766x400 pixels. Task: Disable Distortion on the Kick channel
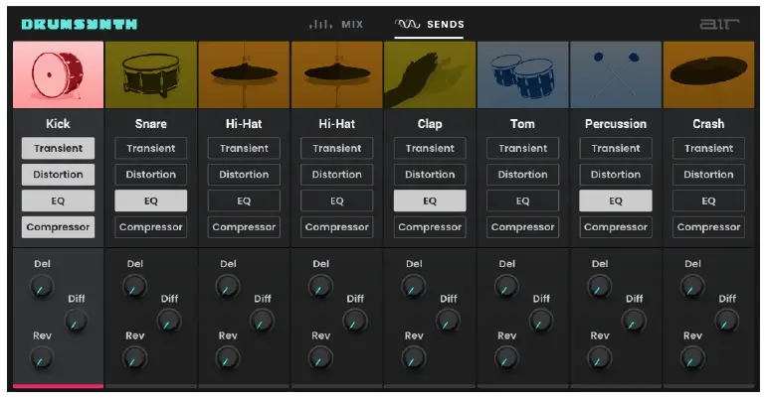click(58, 175)
